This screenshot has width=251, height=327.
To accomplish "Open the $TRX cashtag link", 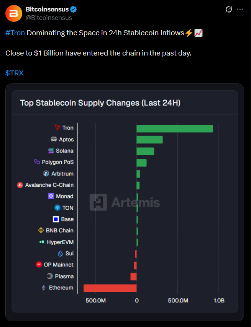I will click(15, 73).
